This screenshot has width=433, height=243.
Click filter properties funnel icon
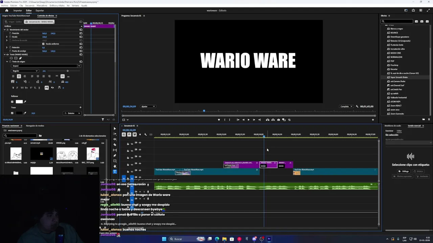[x=103, y=119]
